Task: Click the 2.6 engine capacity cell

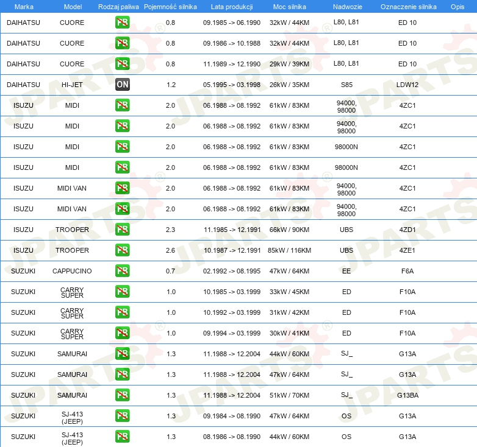Action: click(x=170, y=250)
